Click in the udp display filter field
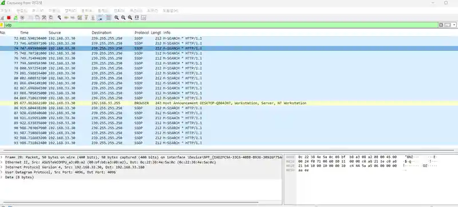The image size is (458, 207). click(221, 25)
